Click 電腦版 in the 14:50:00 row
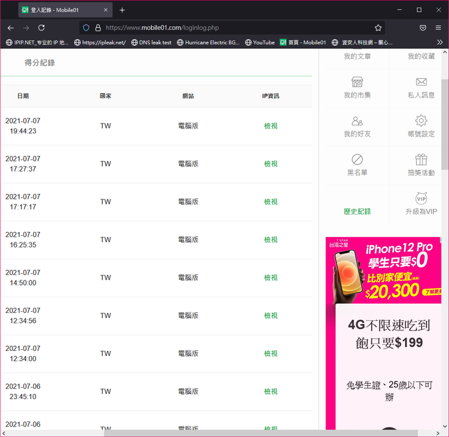 (x=188, y=277)
